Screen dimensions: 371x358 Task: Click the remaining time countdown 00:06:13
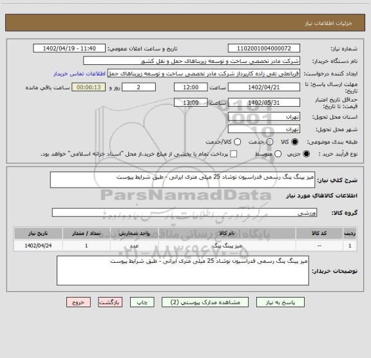tap(89, 87)
